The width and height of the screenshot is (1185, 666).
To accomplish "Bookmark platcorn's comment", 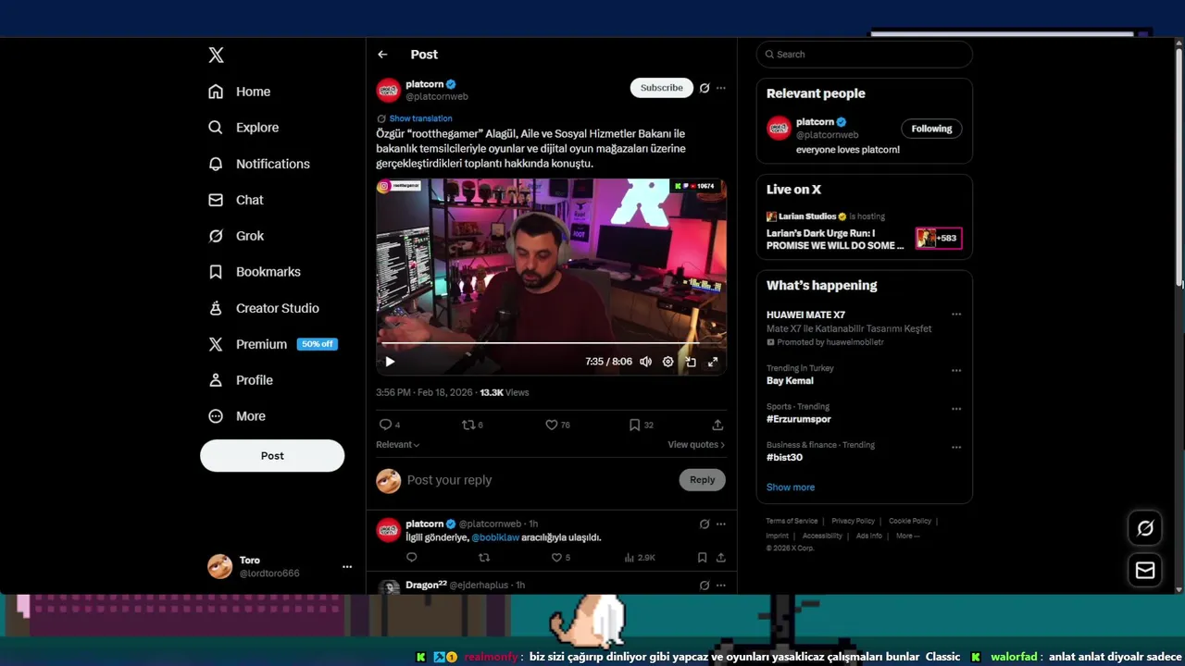I will [702, 558].
